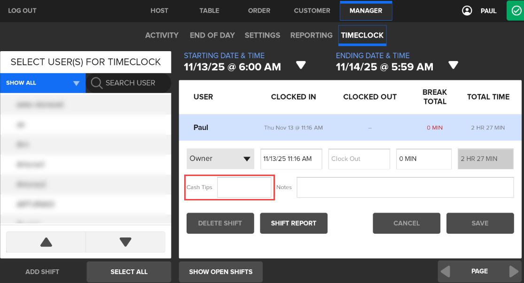524x283 pixels.
Task: Click the green checkmark status icon
Action: point(515,10)
